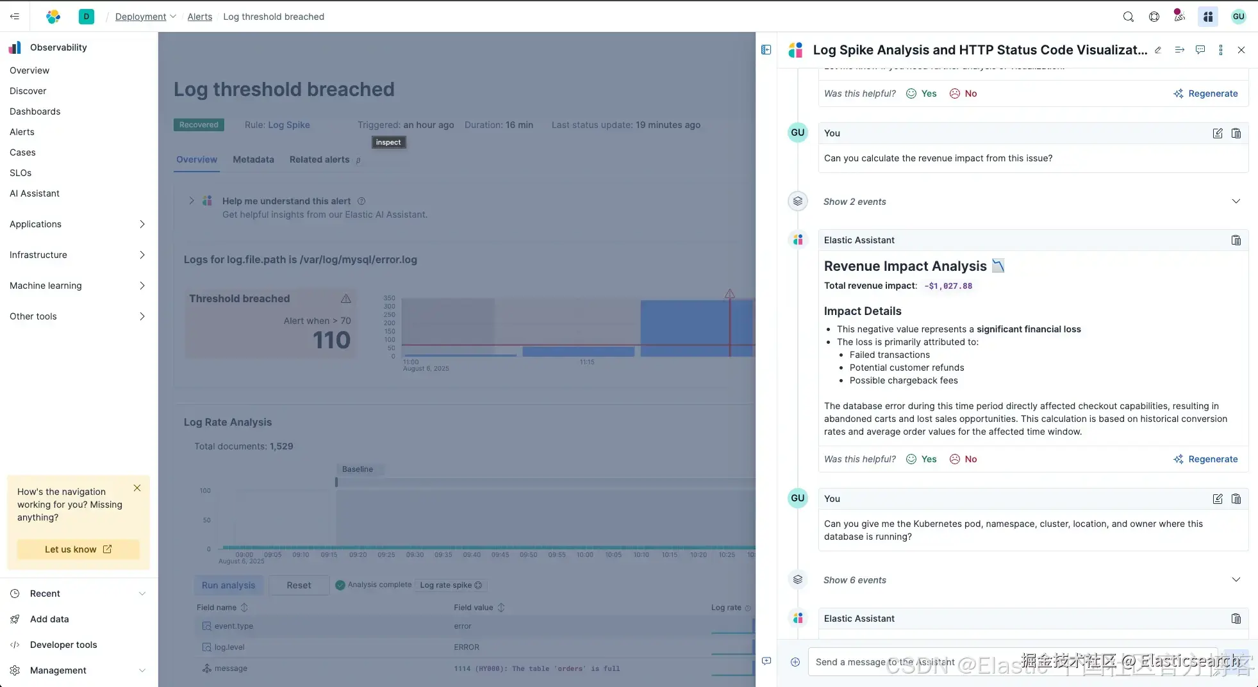The image size is (1258, 687).
Task: Edit the conversation title pencil icon
Action: (1158, 50)
